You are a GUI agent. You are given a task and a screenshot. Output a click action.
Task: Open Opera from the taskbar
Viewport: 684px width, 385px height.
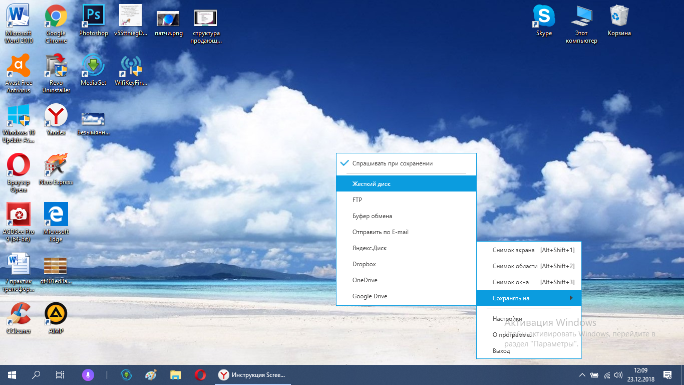(200, 374)
